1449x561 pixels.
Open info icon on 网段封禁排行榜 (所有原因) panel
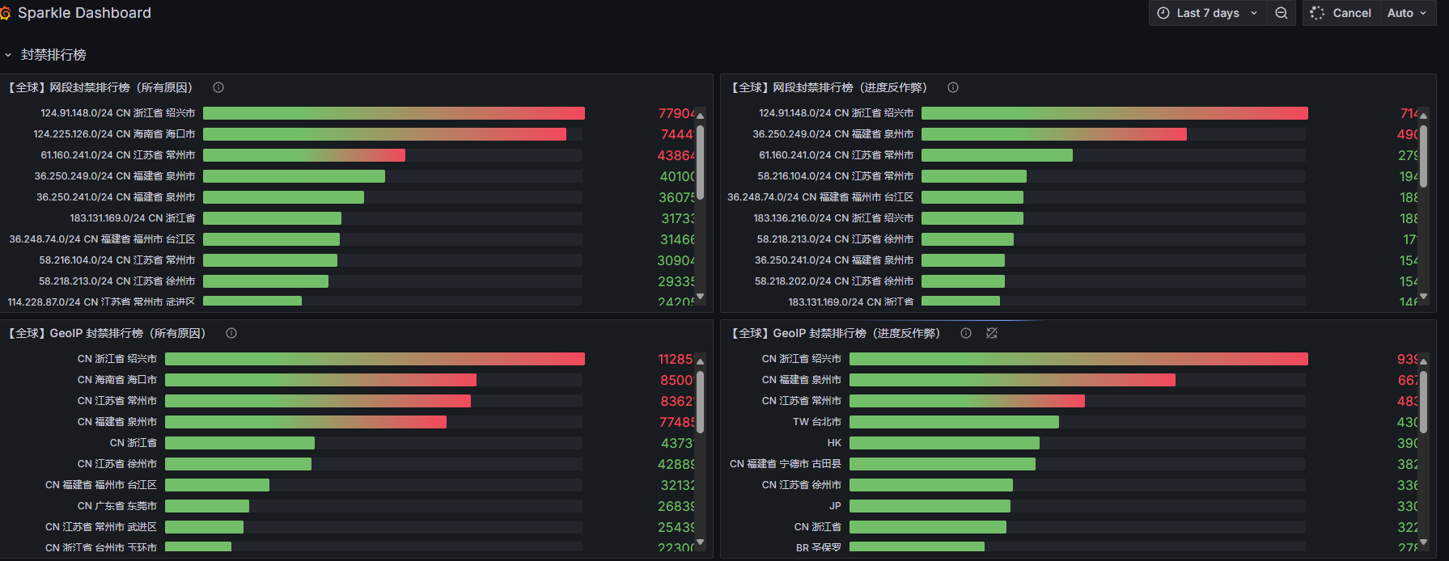click(x=218, y=87)
